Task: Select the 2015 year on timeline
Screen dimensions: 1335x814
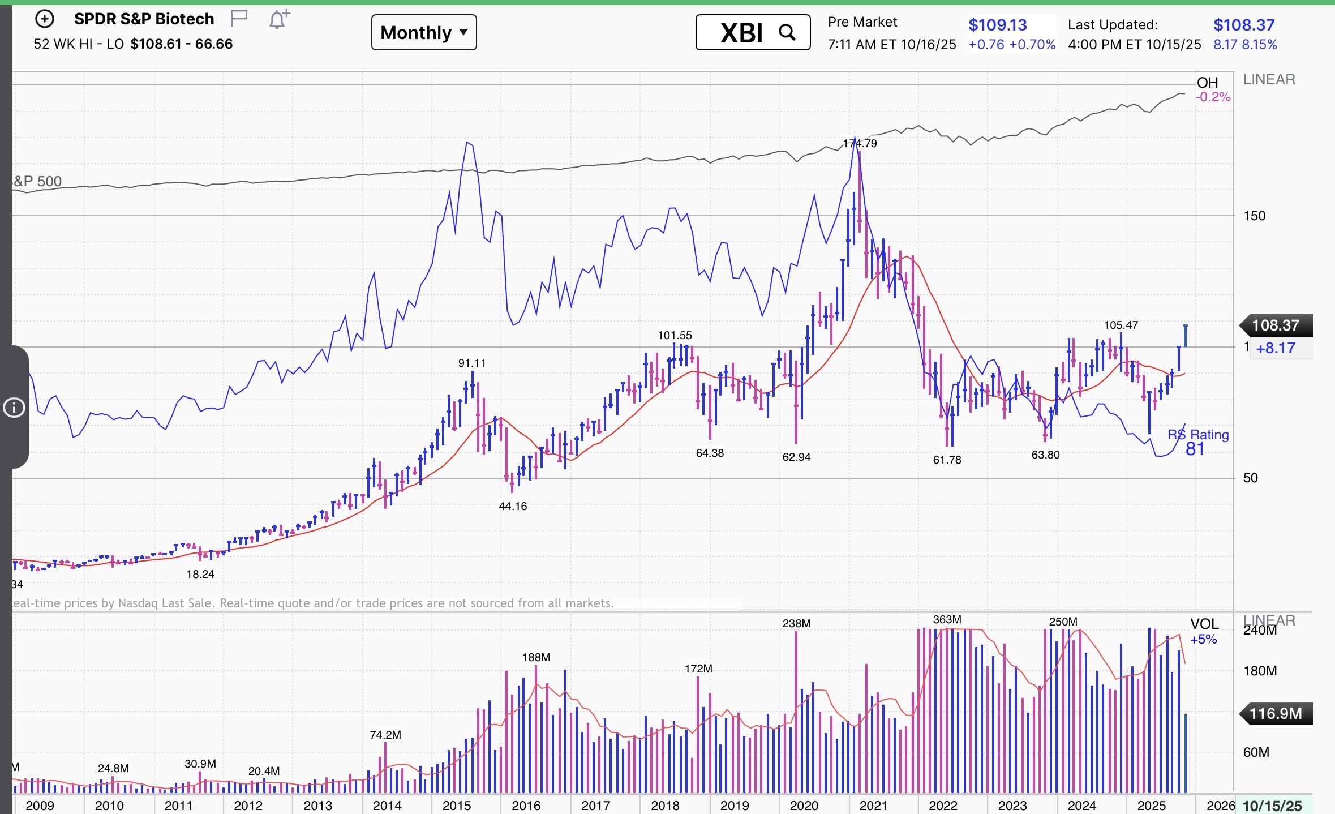Action: click(x=456, y=806)
